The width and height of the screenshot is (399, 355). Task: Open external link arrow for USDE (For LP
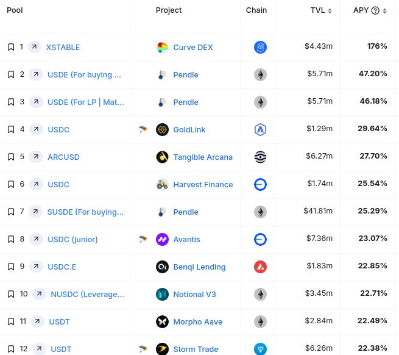click(x=36, y=102)
